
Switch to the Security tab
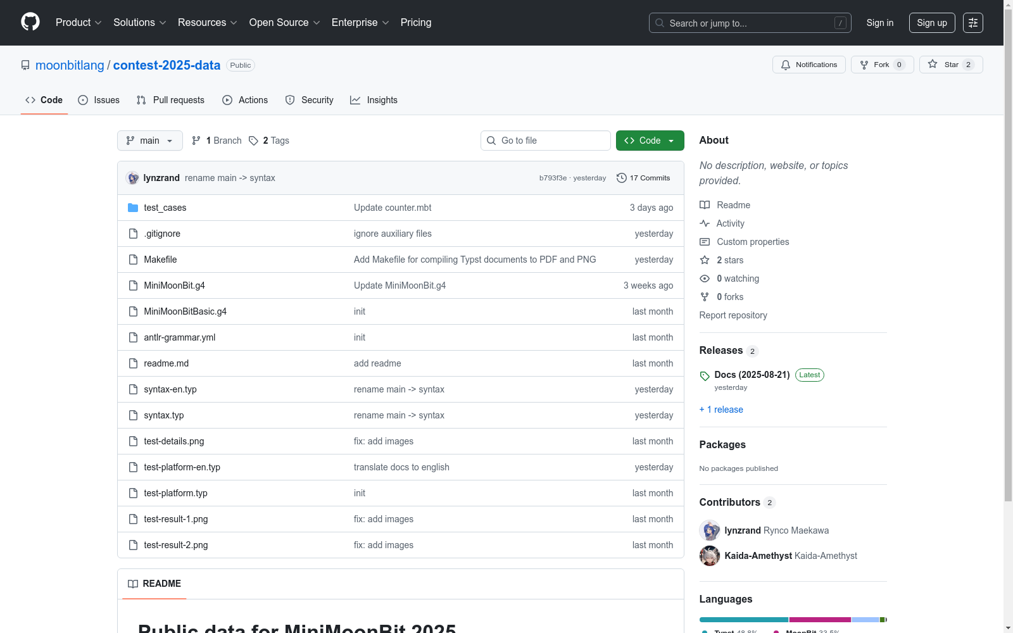tap(309, 100)
